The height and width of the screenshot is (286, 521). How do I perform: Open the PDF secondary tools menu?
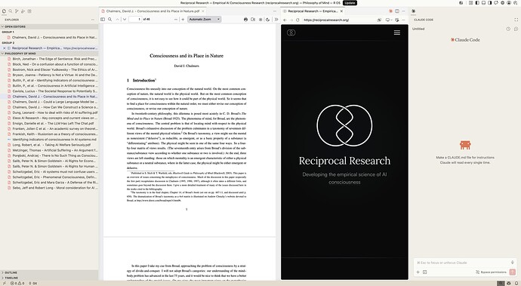tap(276, 20)
